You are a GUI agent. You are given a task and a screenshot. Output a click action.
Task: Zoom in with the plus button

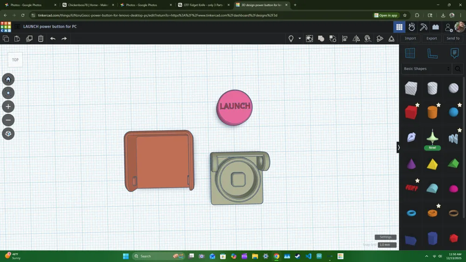coord(8,106)
